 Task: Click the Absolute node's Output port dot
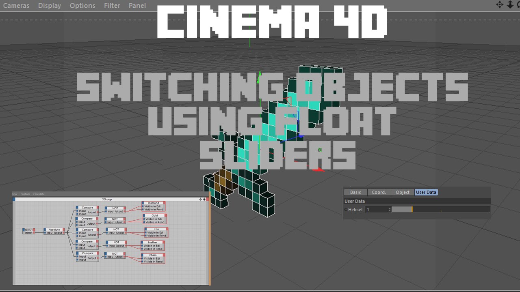tap(63, 233)
